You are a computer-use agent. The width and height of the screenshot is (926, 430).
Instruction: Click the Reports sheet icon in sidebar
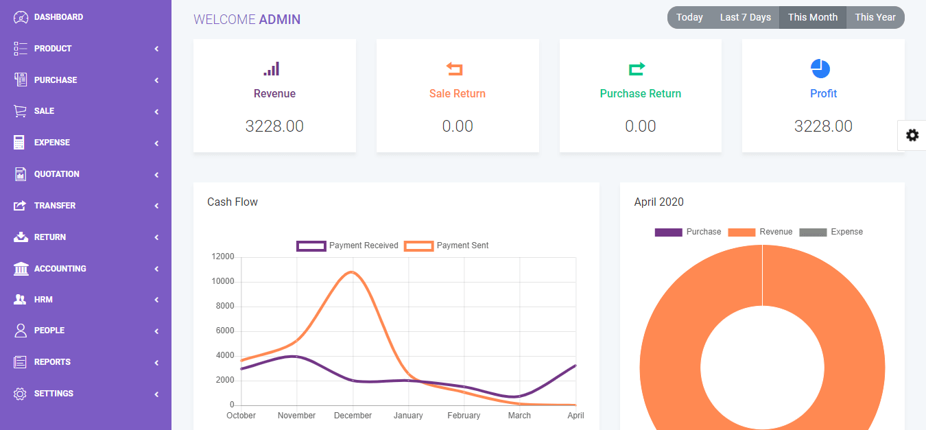(21, 362)
